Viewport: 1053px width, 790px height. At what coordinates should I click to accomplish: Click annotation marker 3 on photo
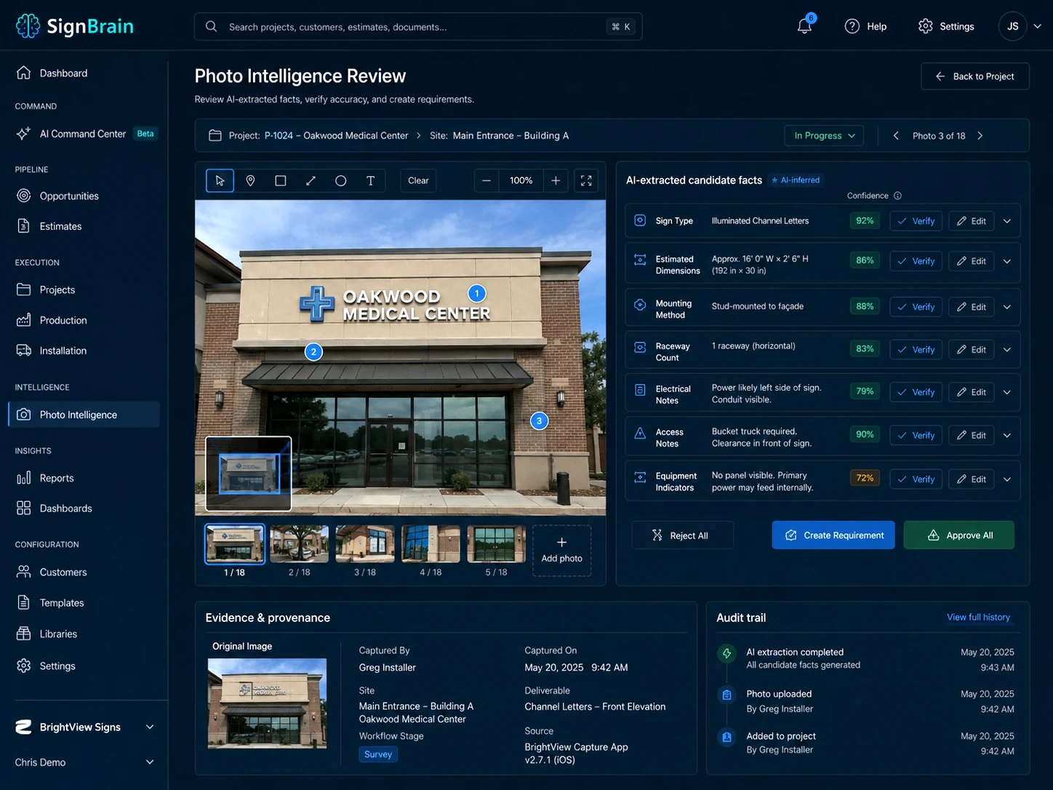(539, 420)
